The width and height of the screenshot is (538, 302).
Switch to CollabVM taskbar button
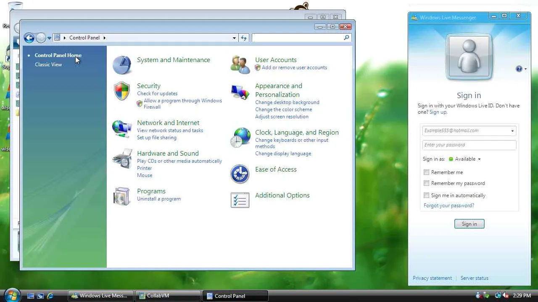168,296
